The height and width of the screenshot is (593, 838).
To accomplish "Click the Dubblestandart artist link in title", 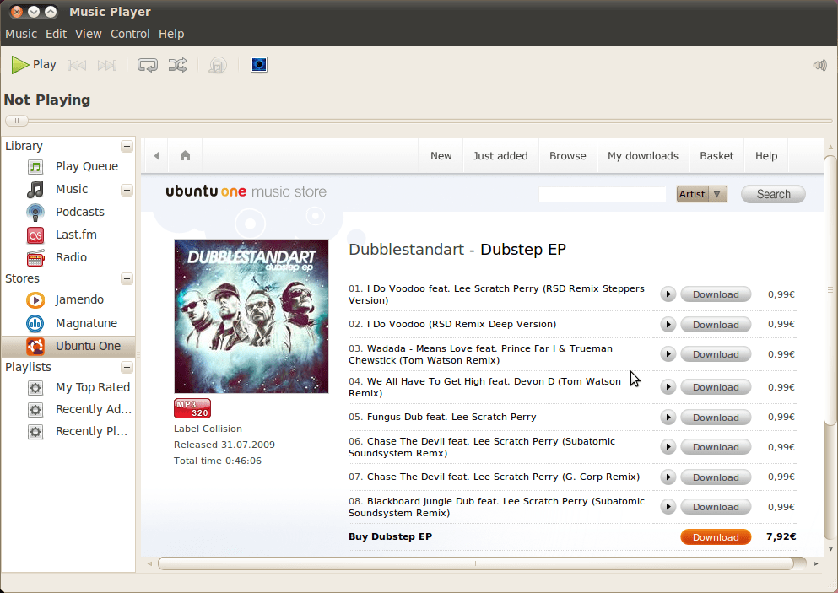I will (x=406, y=250).
